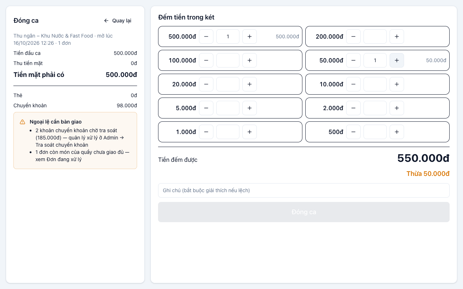Increment the 50.000đ count with plus
The image size is (463, 289).
[397, 60]
